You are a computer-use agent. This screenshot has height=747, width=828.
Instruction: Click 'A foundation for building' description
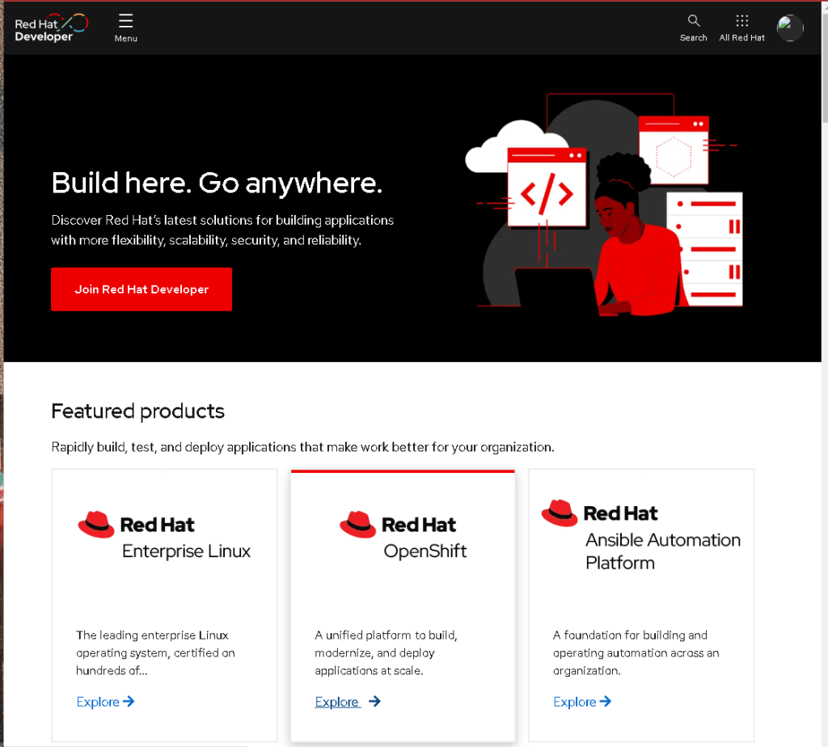636,652
